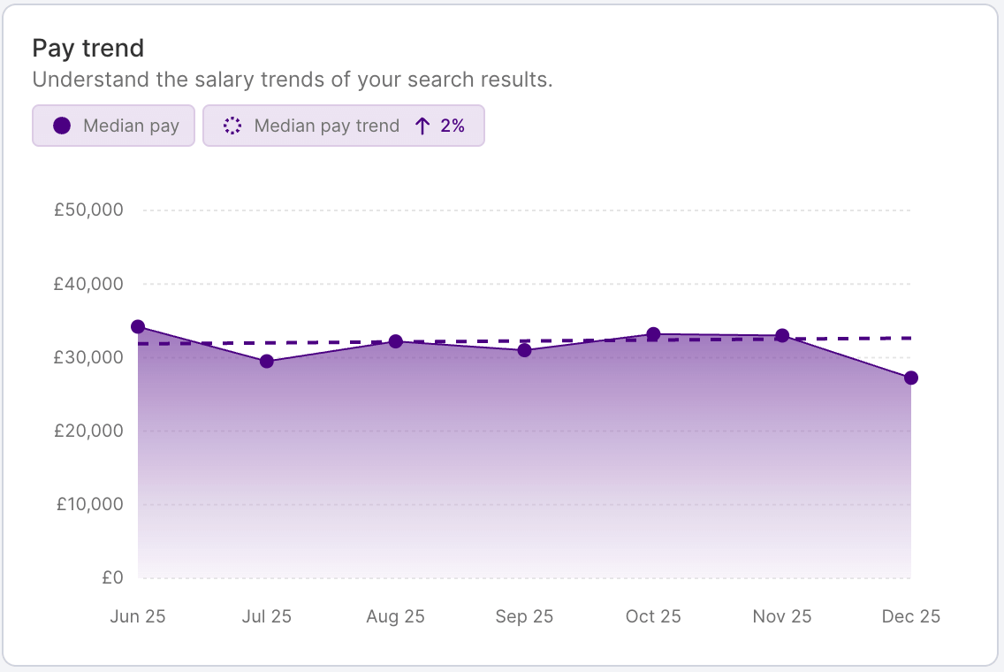Select the Nov 25 data point
The height and width of the screenshot is (672, 1004).
781,335
